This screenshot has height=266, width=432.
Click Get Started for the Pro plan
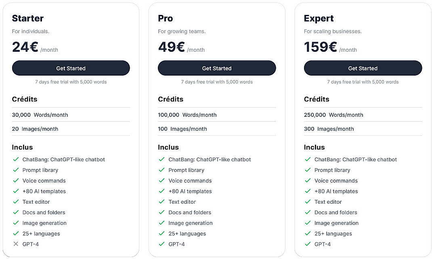tap(217, 68)
